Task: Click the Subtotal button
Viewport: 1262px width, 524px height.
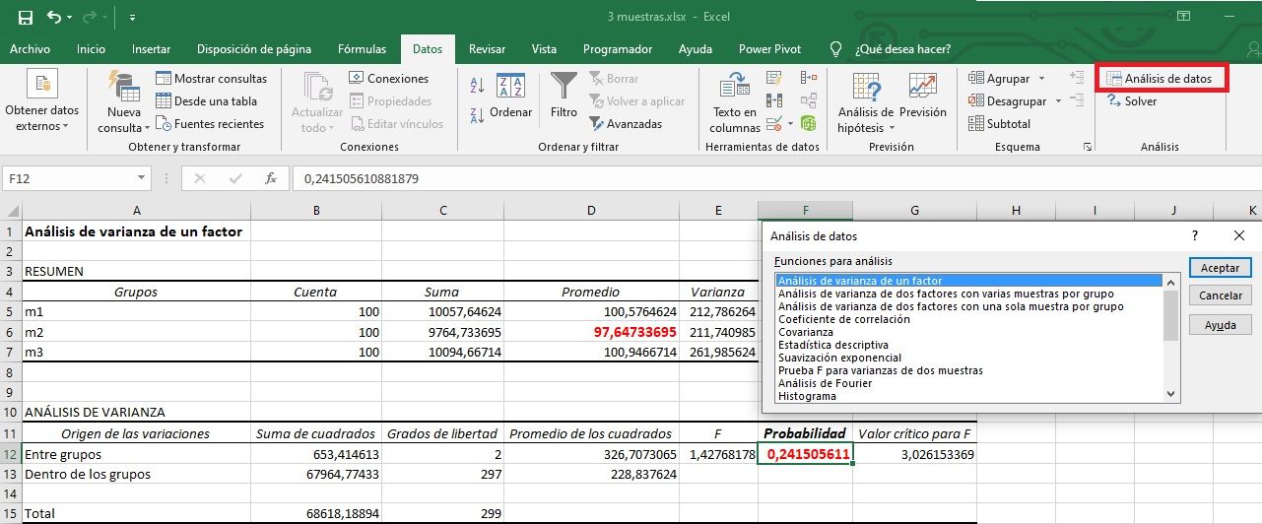Action: [1000, 124]
